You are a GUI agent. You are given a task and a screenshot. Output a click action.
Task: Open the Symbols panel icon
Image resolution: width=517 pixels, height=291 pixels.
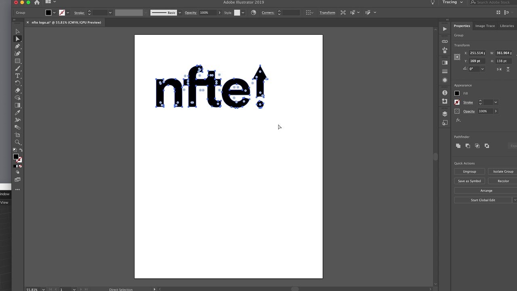[445, 50]
